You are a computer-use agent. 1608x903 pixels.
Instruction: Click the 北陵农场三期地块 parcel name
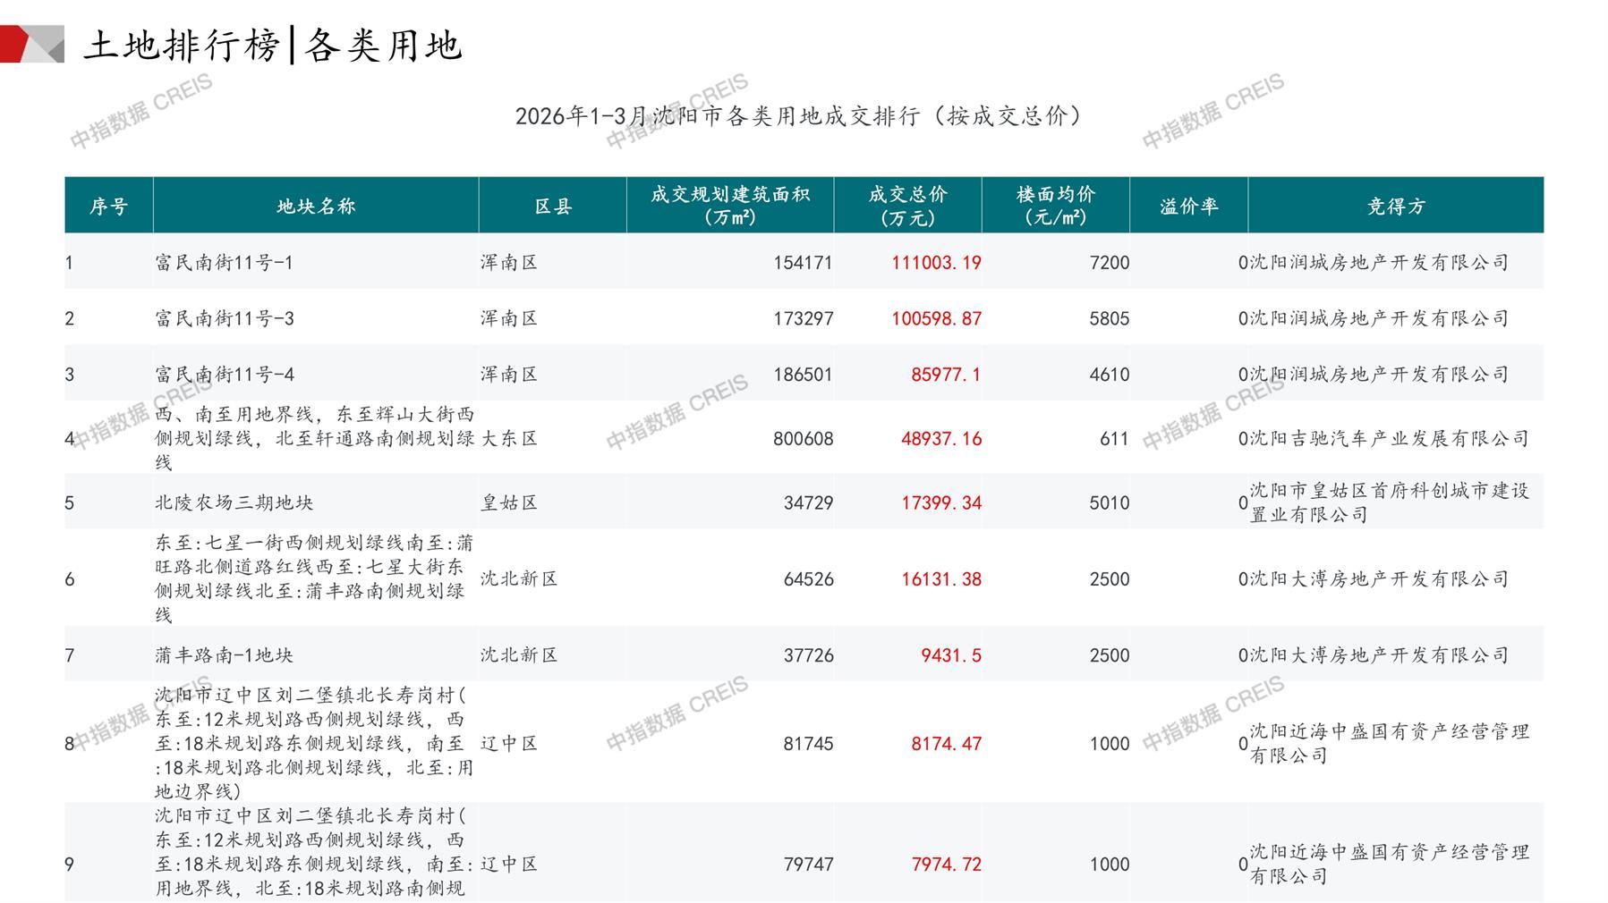click(234, 503)
